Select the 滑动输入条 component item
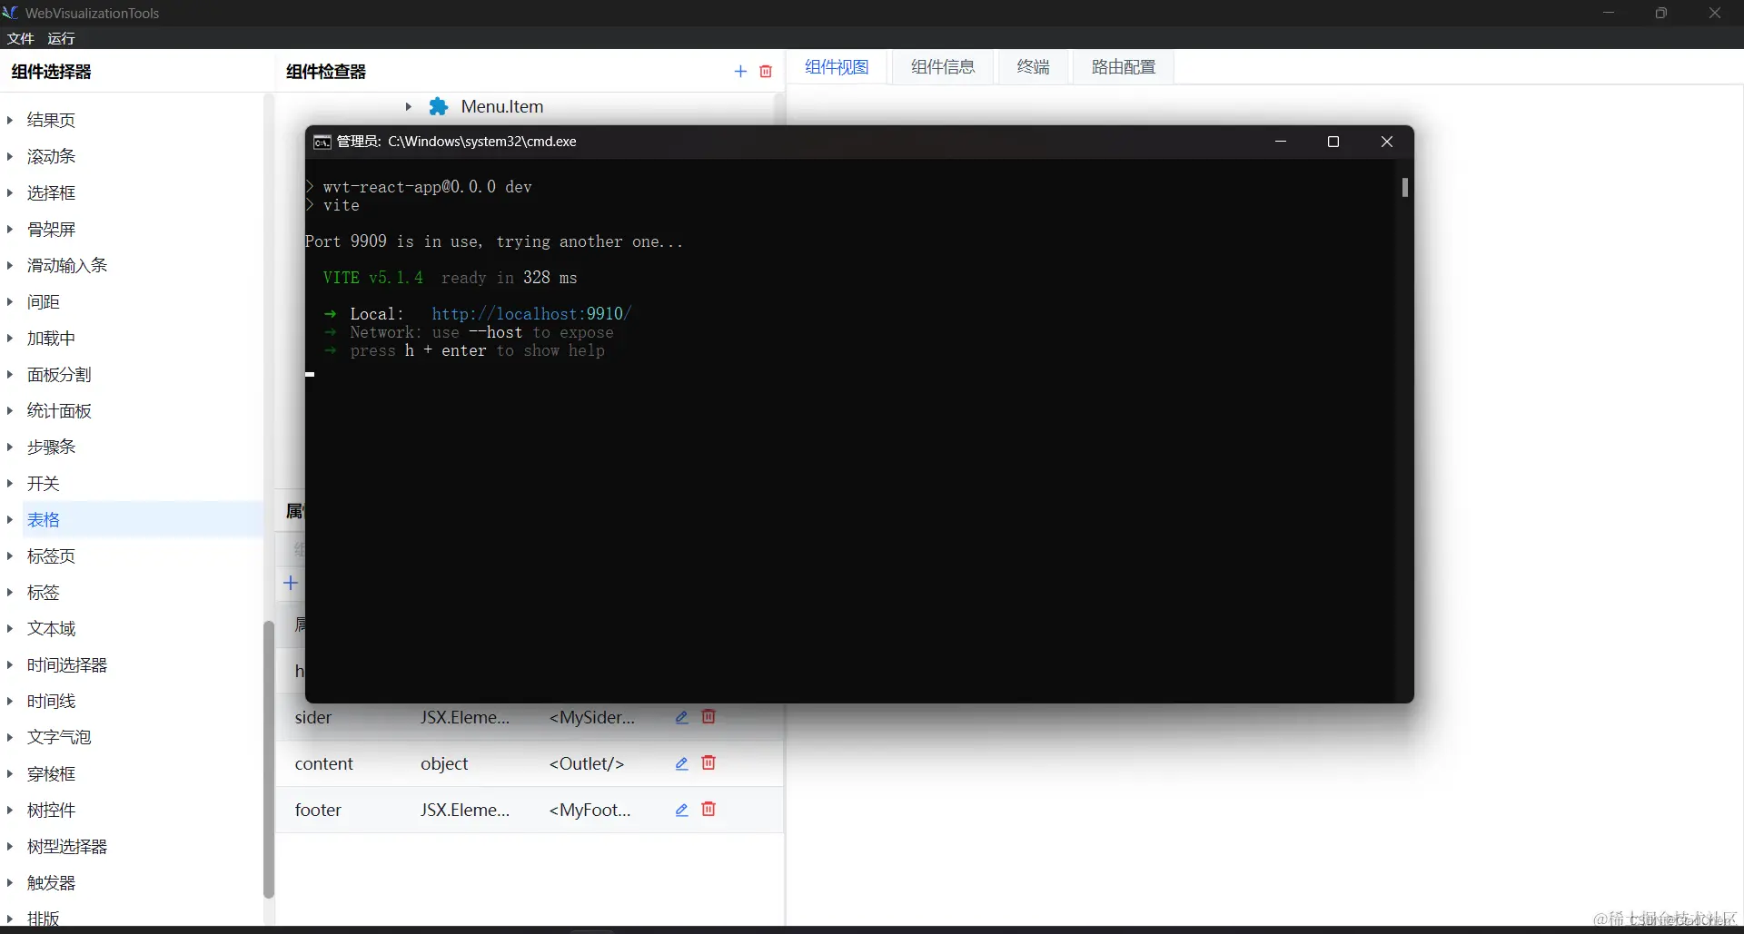1744x934 pixels. coord(67,265)
